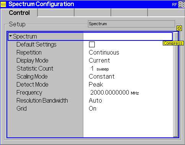Select the Repetition row label
Image resolution: width=185 pixels, height=145 pixels.
click(x=29, y=53)
